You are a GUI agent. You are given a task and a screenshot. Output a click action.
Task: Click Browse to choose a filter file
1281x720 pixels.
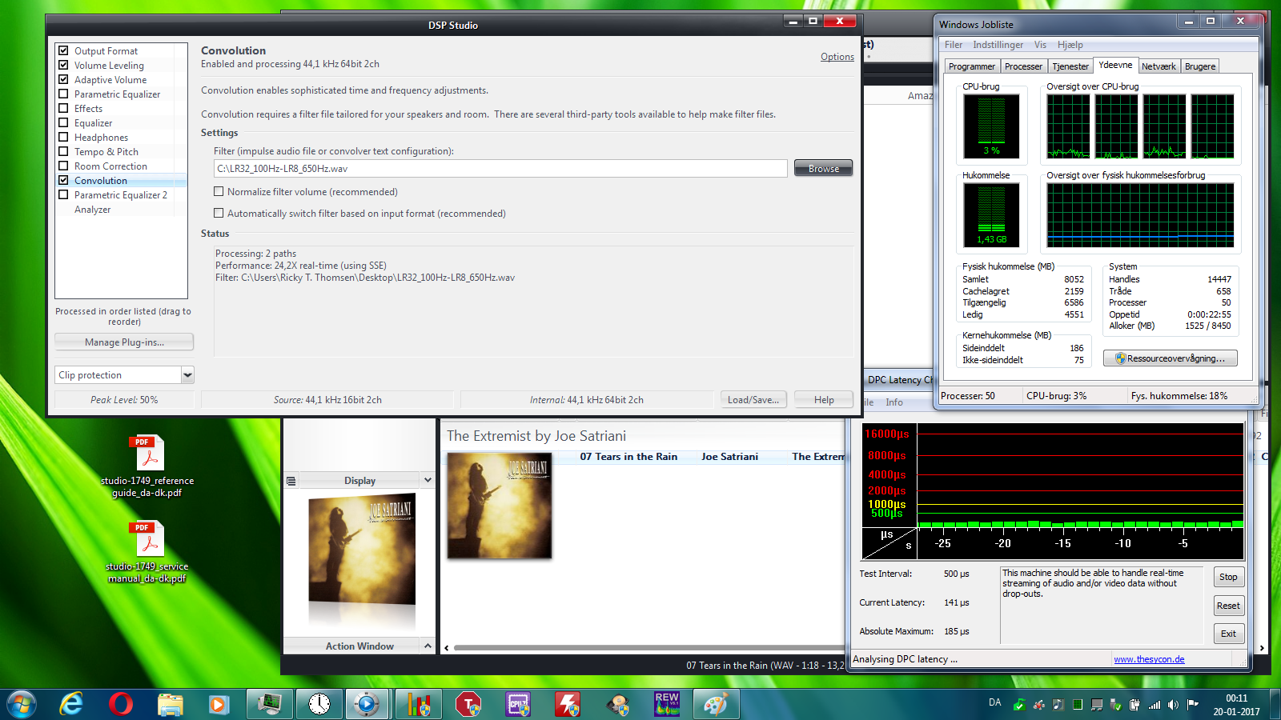click(x=823, y=168)
